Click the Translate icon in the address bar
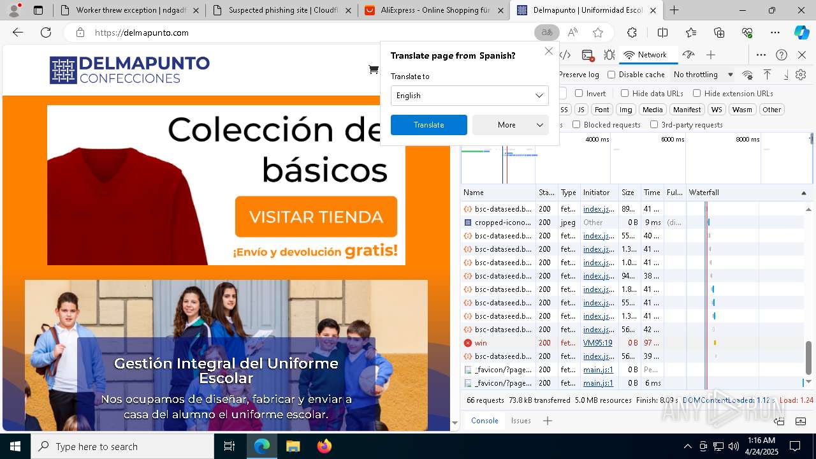Viewport: 816px width, 459px height. tap(547, 33)
